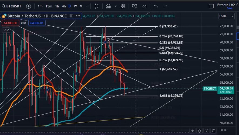Open symbol search for BTCUSDT
Screen dimensions: 239x135
click(x=12, y=6)
